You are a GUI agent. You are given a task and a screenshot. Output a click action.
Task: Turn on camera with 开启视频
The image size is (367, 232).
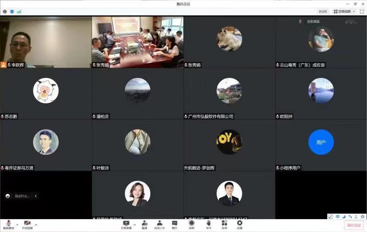point(27,224)
